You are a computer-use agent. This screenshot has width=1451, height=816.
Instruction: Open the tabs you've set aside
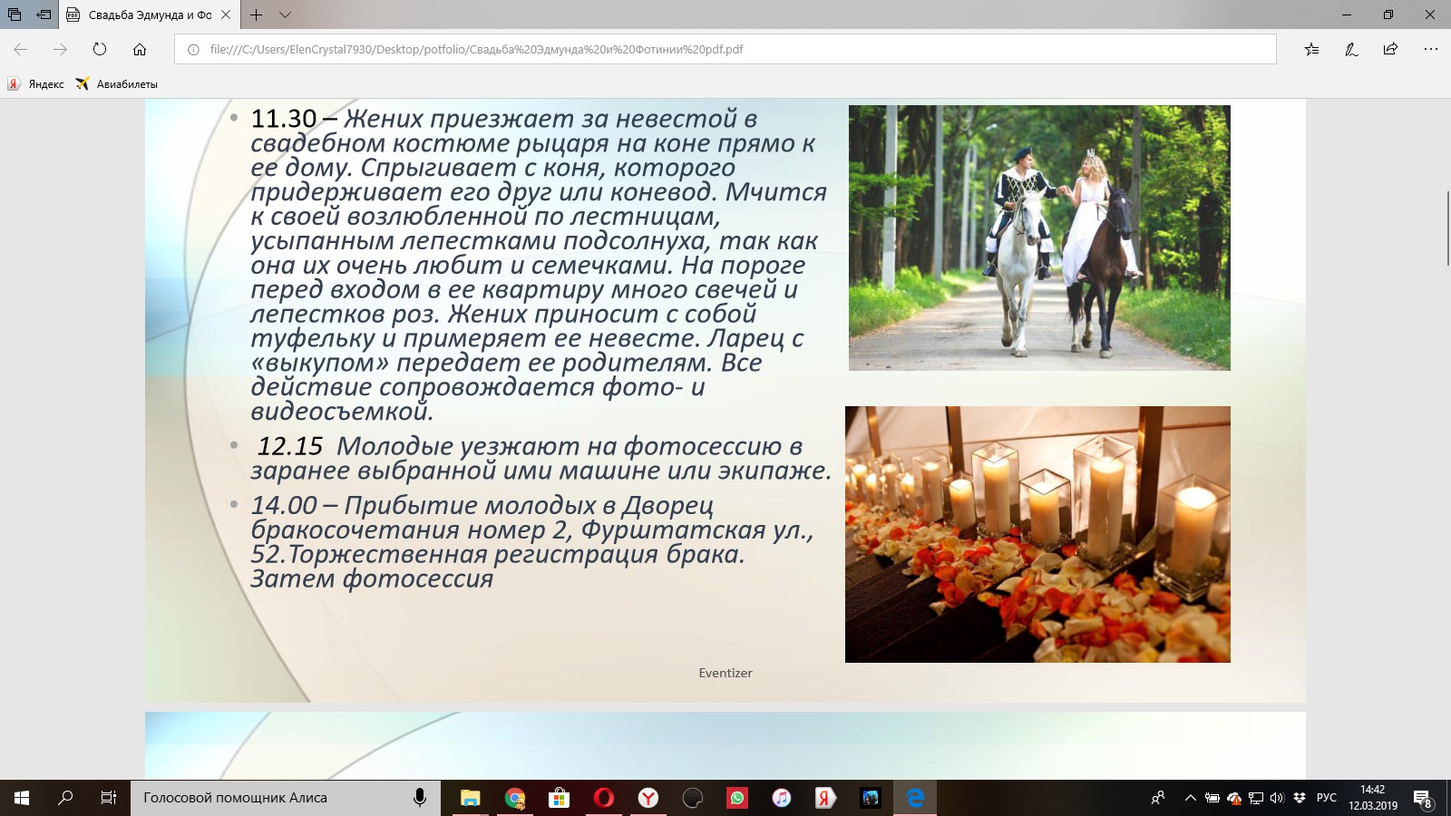point(15,15)
